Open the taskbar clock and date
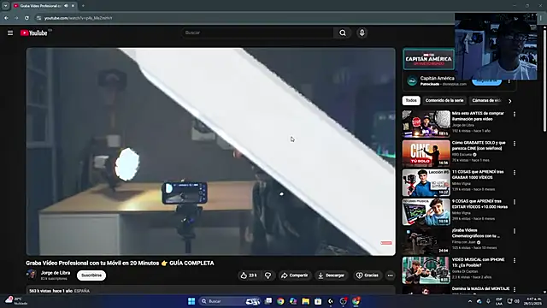 (533, 301)
